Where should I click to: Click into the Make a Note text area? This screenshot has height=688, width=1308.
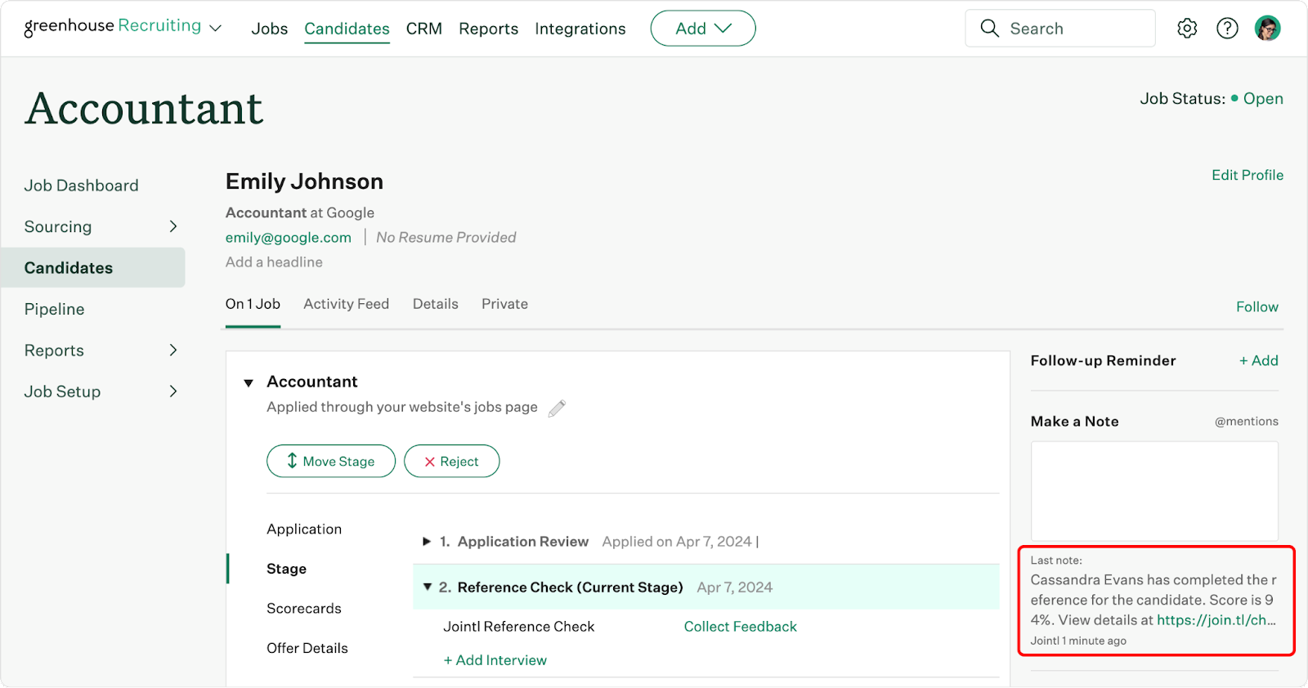pyautogui.click(x=1154, y=490)
